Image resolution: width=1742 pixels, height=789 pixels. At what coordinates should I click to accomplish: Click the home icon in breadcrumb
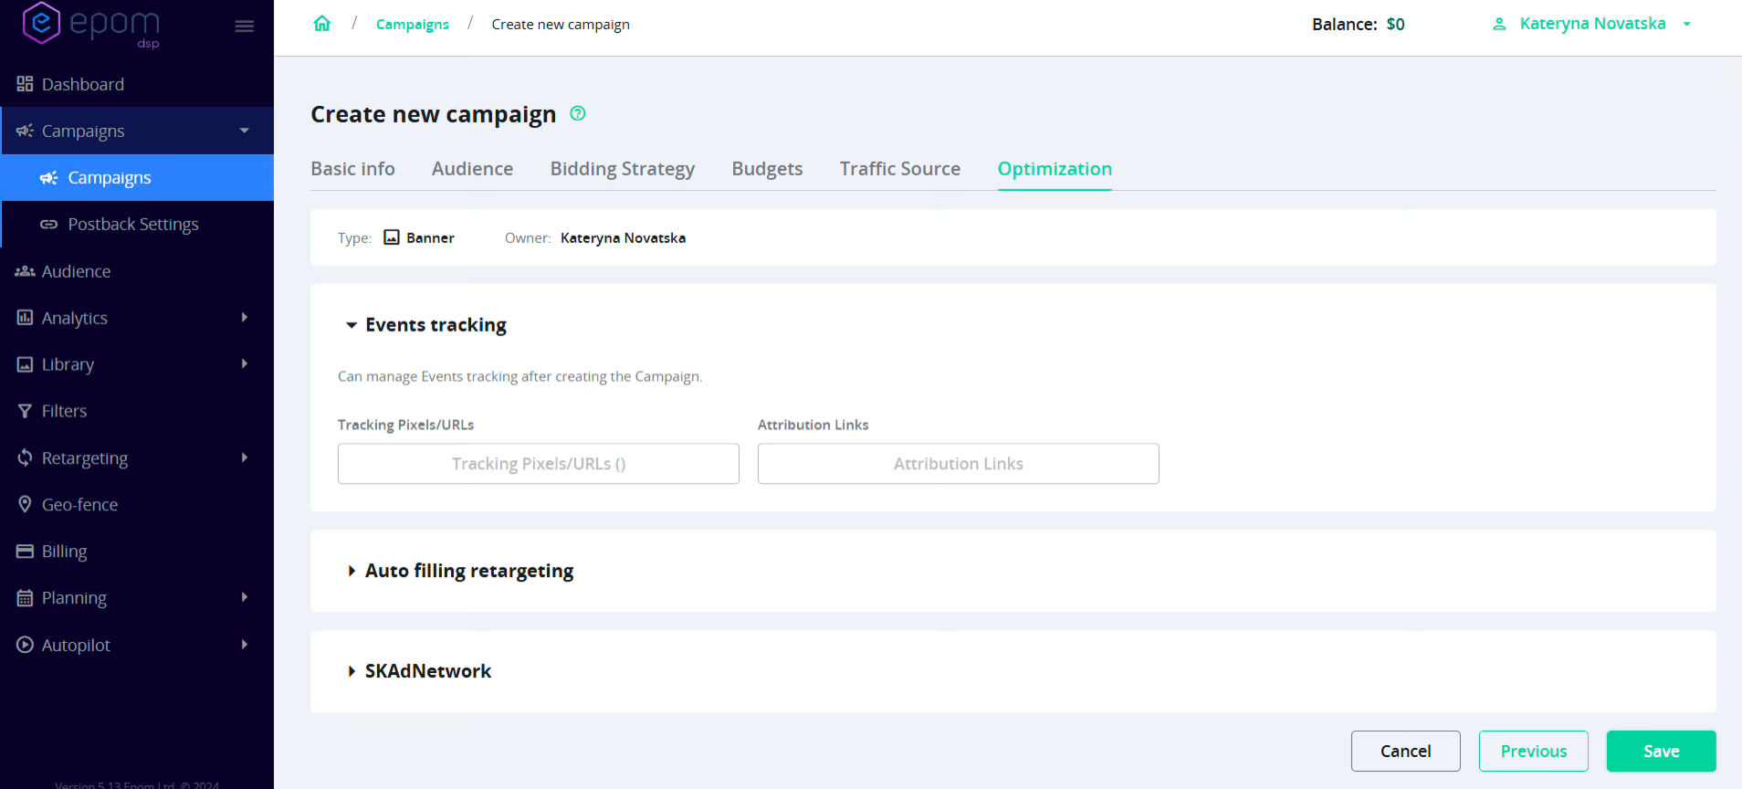[x=321, y=24]
